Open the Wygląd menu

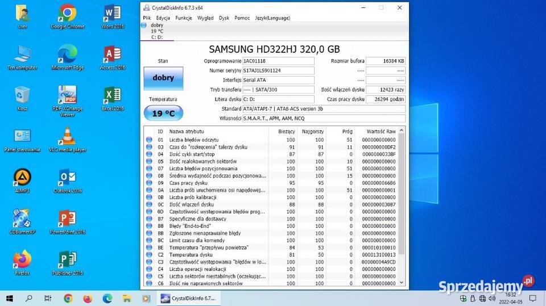tap(205, 18)
